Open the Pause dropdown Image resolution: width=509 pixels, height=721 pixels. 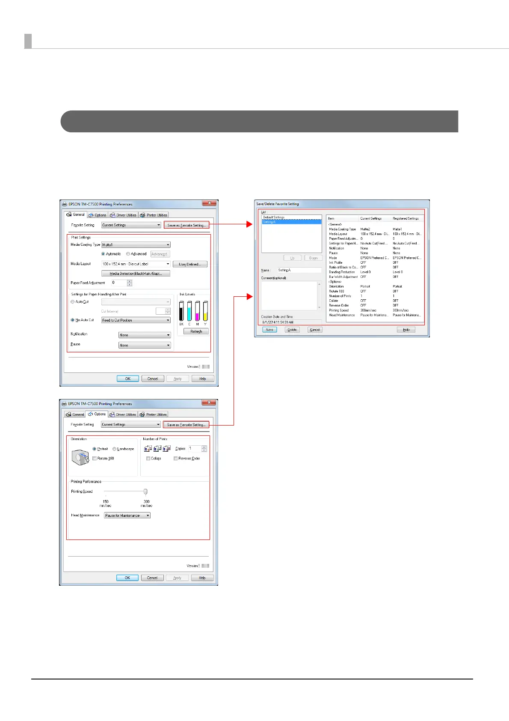pos(145,346)
